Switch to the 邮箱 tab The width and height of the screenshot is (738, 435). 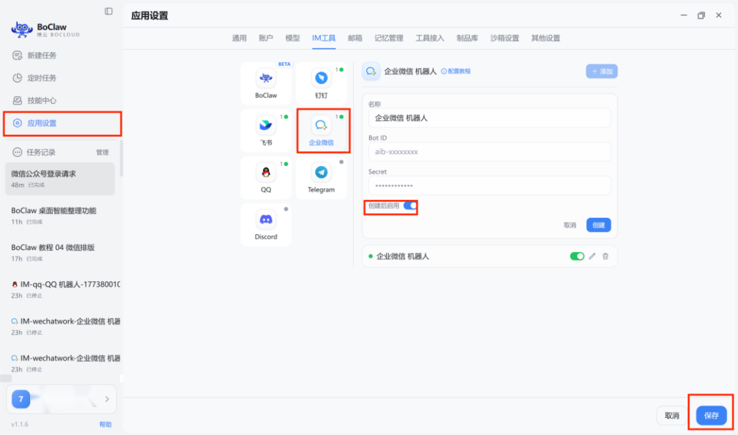click(355, 39)
